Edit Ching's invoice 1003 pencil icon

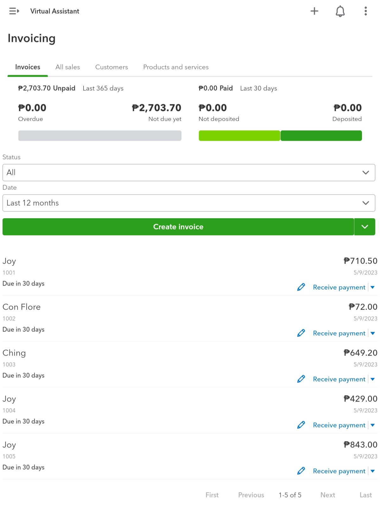pyautogui.click(x=301, y=379)
